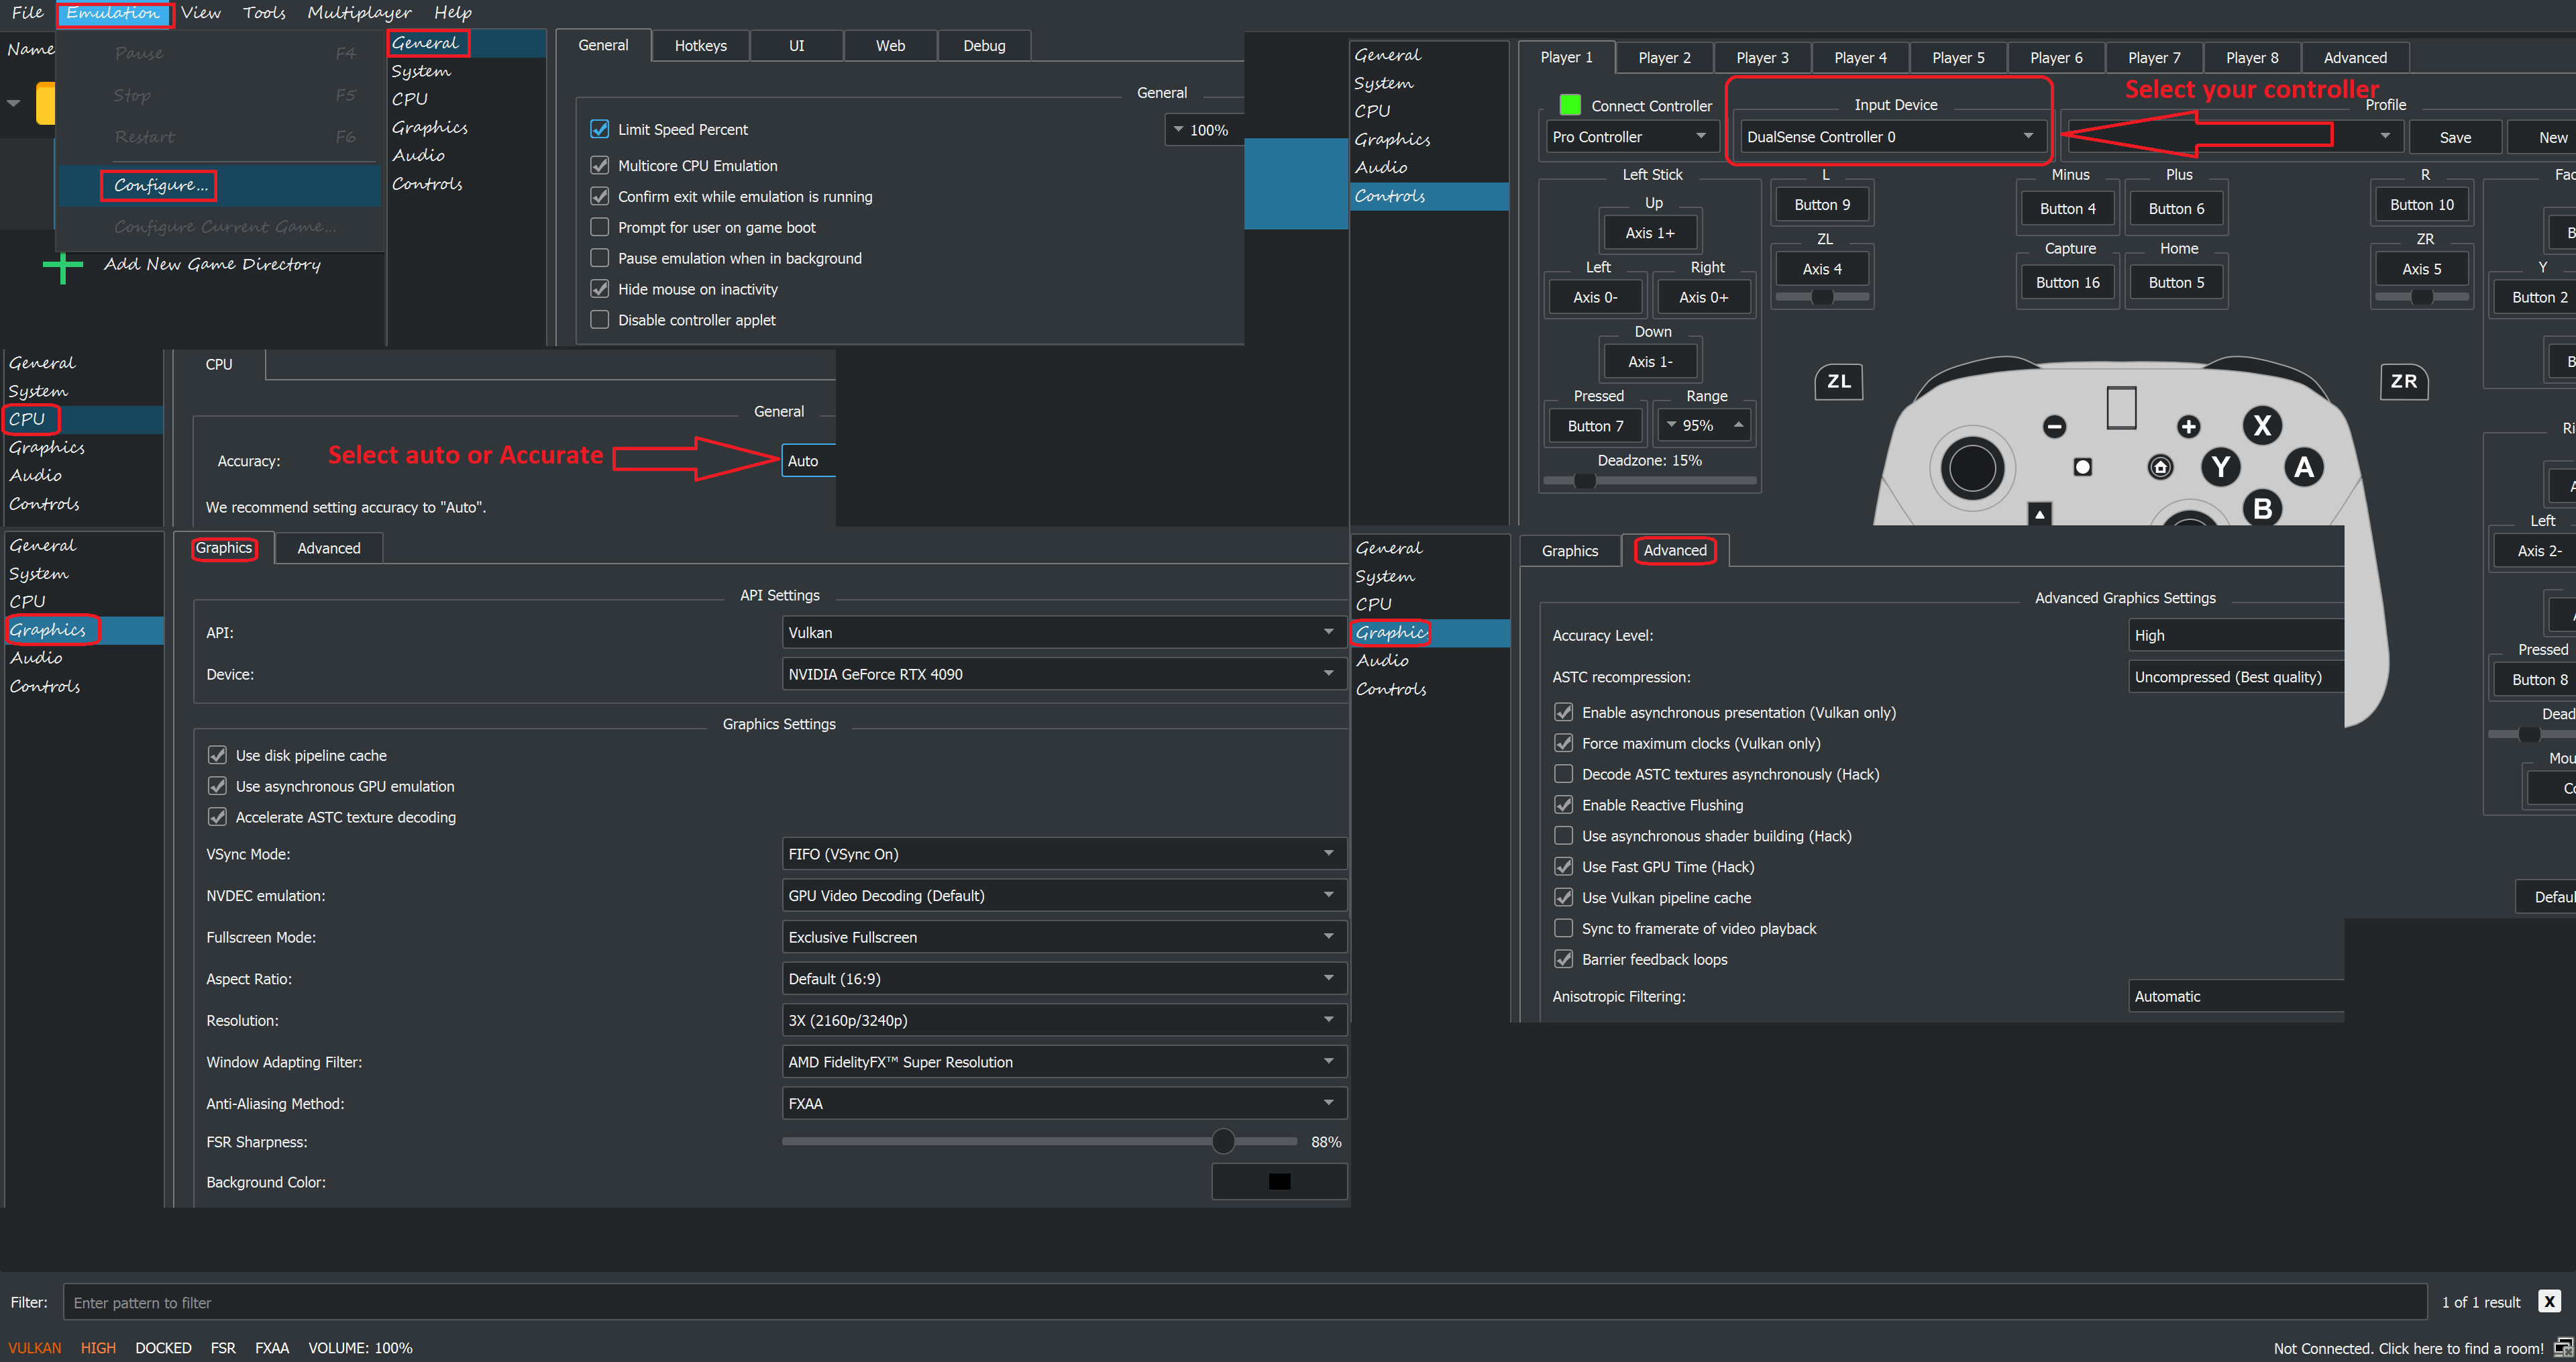Open the Multiplayer menu

[359, 12]
